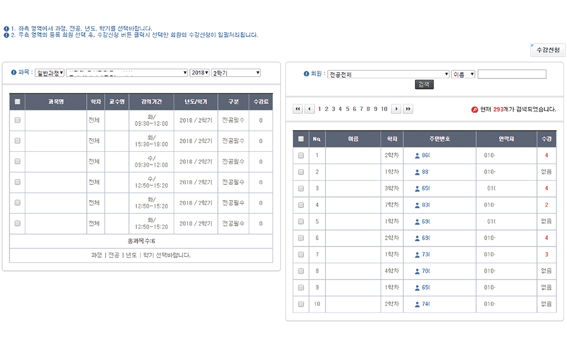Check the course row 수/ 09:30~12:00
The image size is (567, 346).
click(x=17, y=162)
